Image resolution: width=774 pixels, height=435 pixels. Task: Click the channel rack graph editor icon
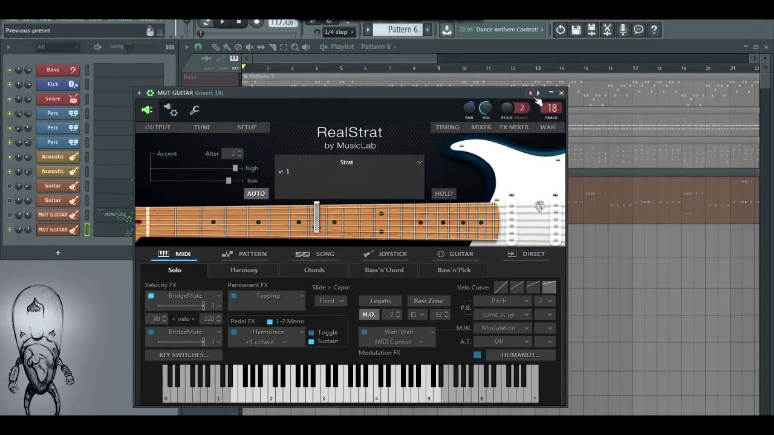[x=170, y=47]
